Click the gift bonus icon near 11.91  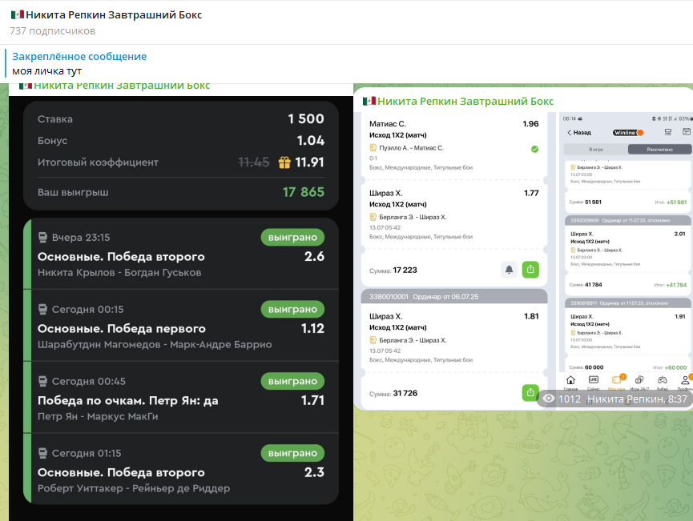284,162
